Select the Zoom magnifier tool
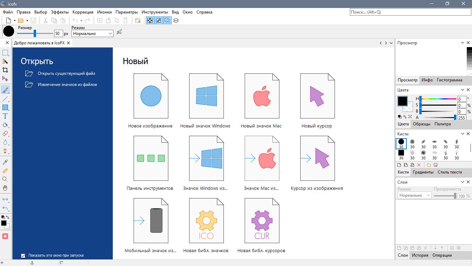The height and width of the screenshot is (266, 472). 5,179
